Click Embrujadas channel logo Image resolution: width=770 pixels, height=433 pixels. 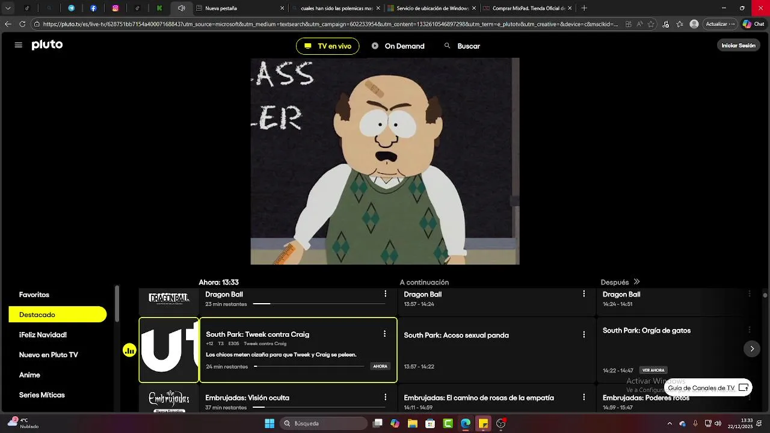click(x=169, y=400)
